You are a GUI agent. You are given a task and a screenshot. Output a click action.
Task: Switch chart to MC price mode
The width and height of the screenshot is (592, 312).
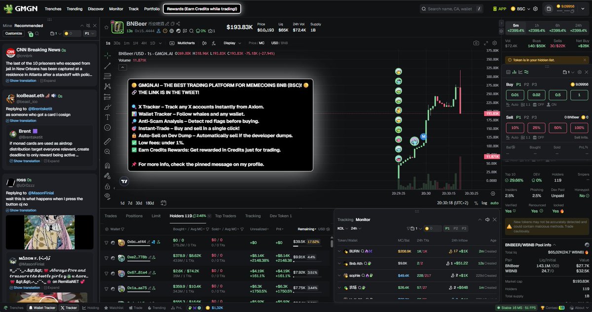[x=262, y=43]
